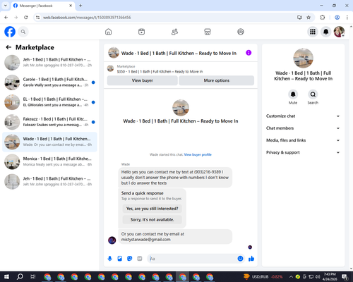Open the Windows Start menu
Image resolution: width=353 pixels, height=282 pixels.
click(6, 277)
